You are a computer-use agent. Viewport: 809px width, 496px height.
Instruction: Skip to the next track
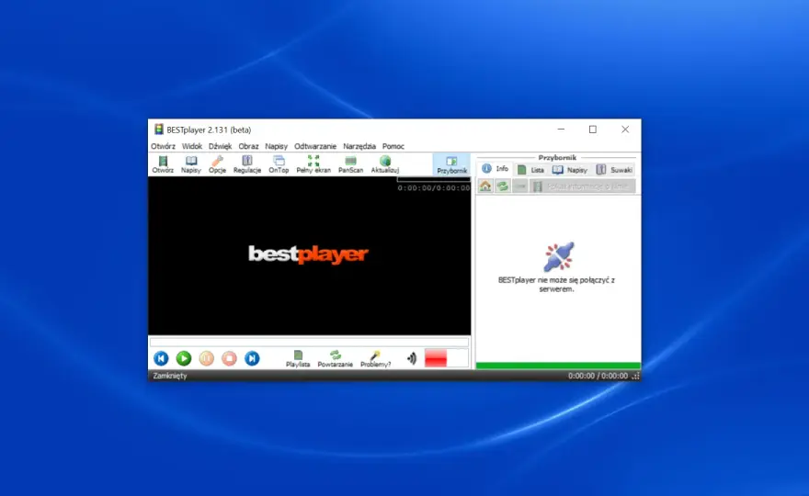click(x=252, y=358)
